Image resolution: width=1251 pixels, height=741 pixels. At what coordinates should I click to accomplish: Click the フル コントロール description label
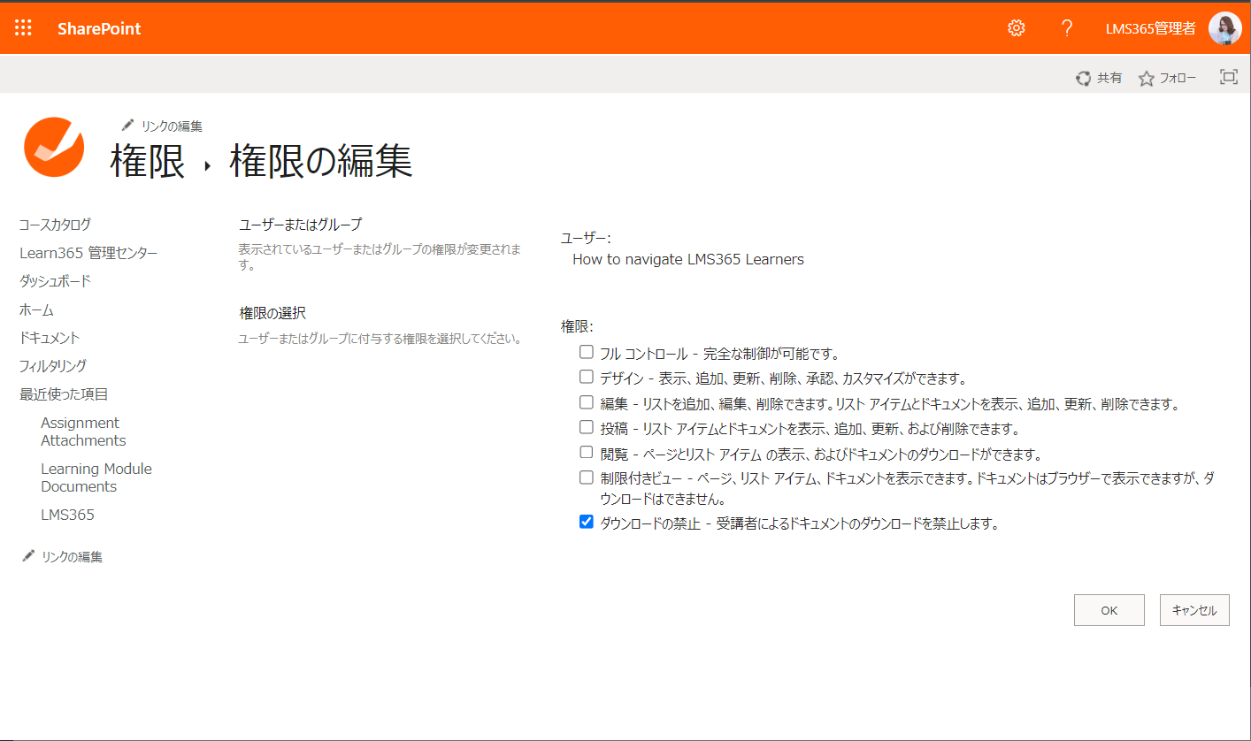pyautogui.click(x=719, y=354)
